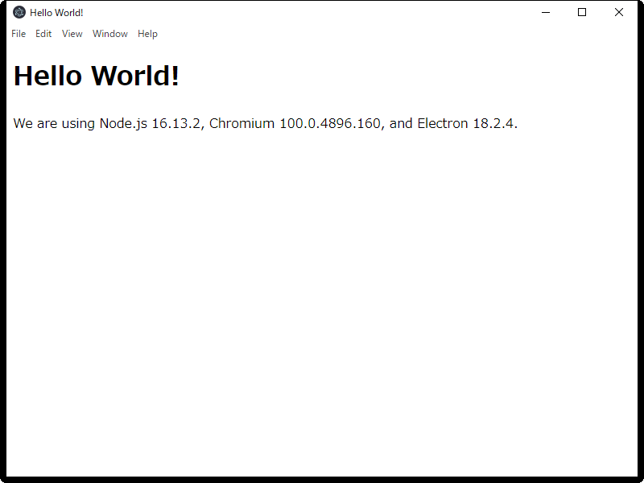Close the Hello World! window
This screenshot has height=483, width=644.
[x=619, y=12]
